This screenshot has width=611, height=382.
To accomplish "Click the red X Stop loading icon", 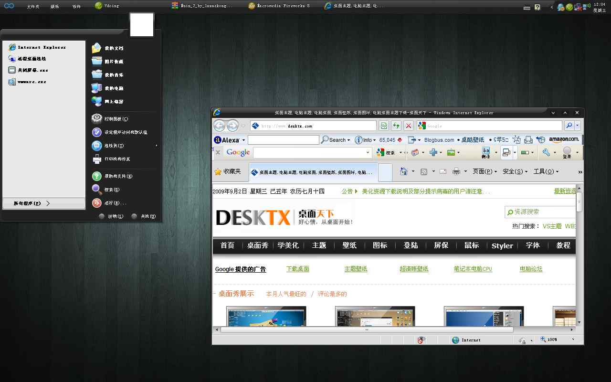I will [409, 126].
